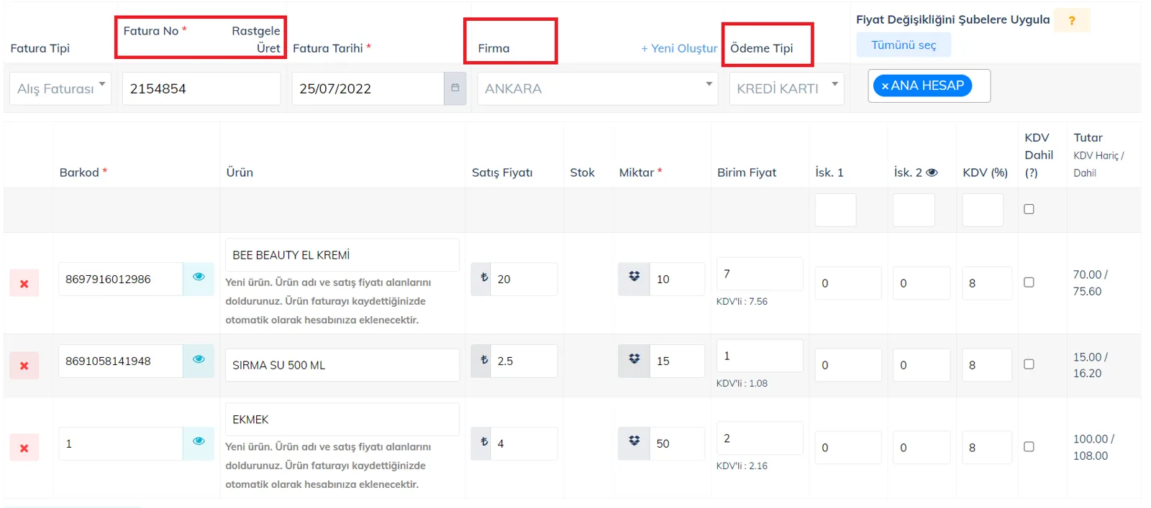Toggle the eye icon beside İsk. 2
The height and width of the screenshot is (508, 1151).
point(932,172)
